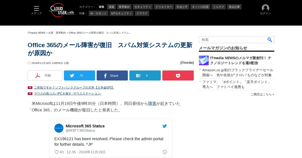Viewport: 302px width, 158px height.
Task: Select the ネットの話題 category tab
Action: [200, 7]
